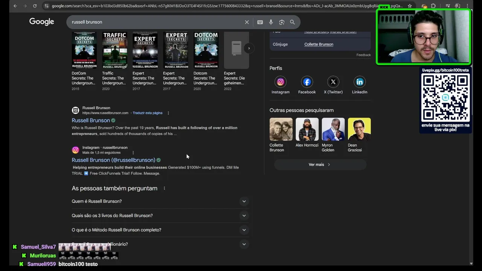Open the 2022 'Expert Secrets: Die geheimen' book
The height and width of the screenshot is (271, 482).
(236, 50)
